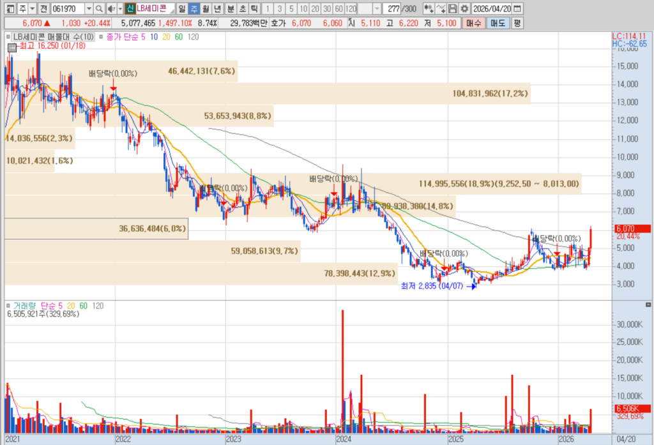Click the first 배당락(0.00%) marker near 2022
This screenshot has width=654, height=445.
click(x=112, y=74)
